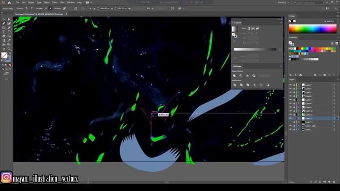Click the gradient slider bar in Gradient panel
The height and width of the screenshot is (191, 340).
255,49
